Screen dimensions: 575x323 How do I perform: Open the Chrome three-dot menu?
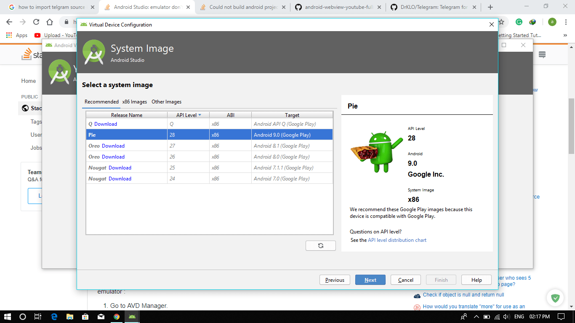566,22
